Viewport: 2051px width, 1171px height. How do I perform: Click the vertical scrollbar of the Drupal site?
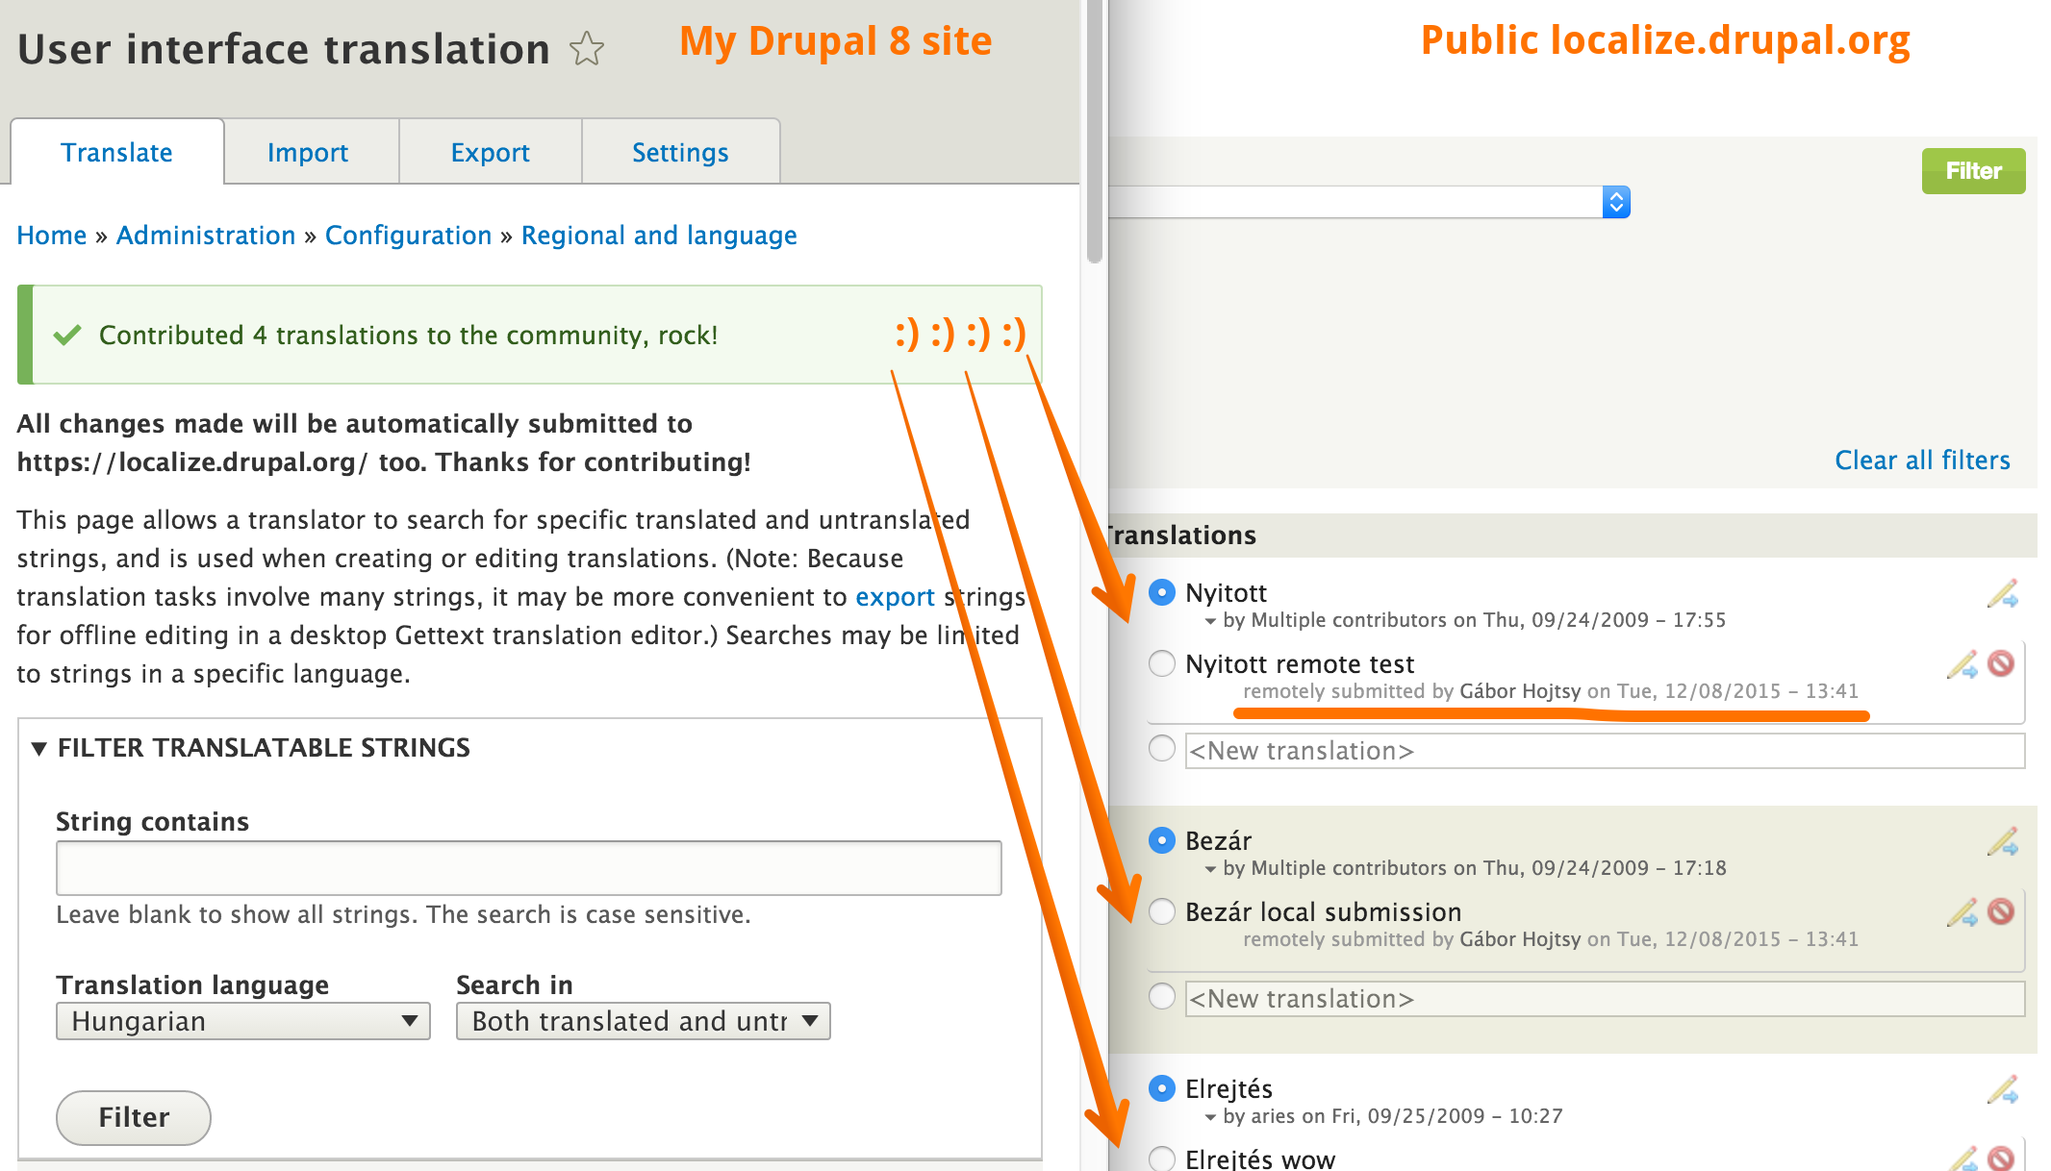[x=1094, y=132]
